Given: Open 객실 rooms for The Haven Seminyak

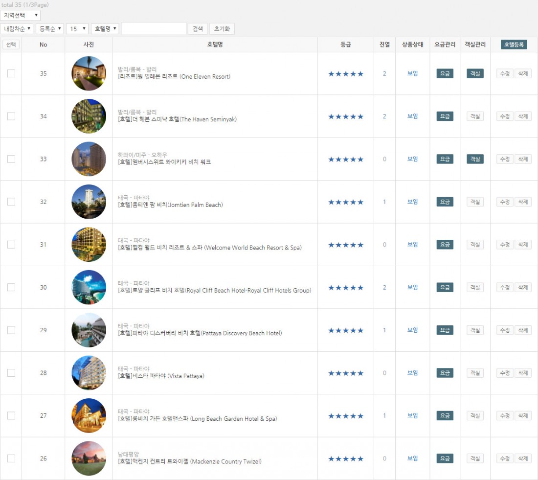Looking at the screenshot, I should (x=475, y=116).
